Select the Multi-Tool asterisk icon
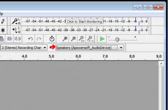 [3, 30]
